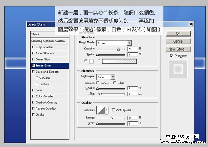Close the Layer Style dialog
The width and height of the screenshot is (208, 147).
point(191,24)
